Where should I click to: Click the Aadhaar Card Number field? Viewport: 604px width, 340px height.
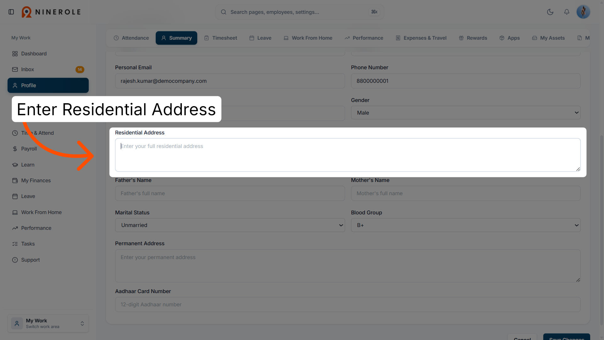click(348, 304)
